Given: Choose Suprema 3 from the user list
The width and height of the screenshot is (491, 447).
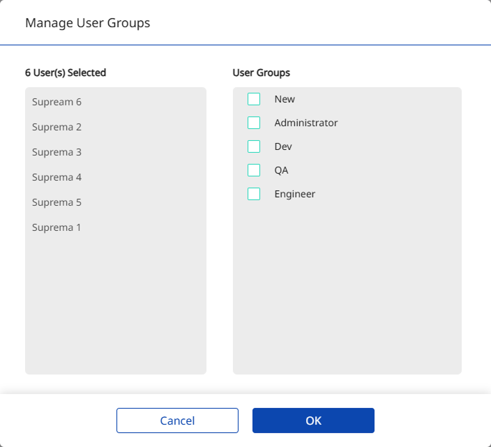Looking at the screenshot, I should coord(56,152).
